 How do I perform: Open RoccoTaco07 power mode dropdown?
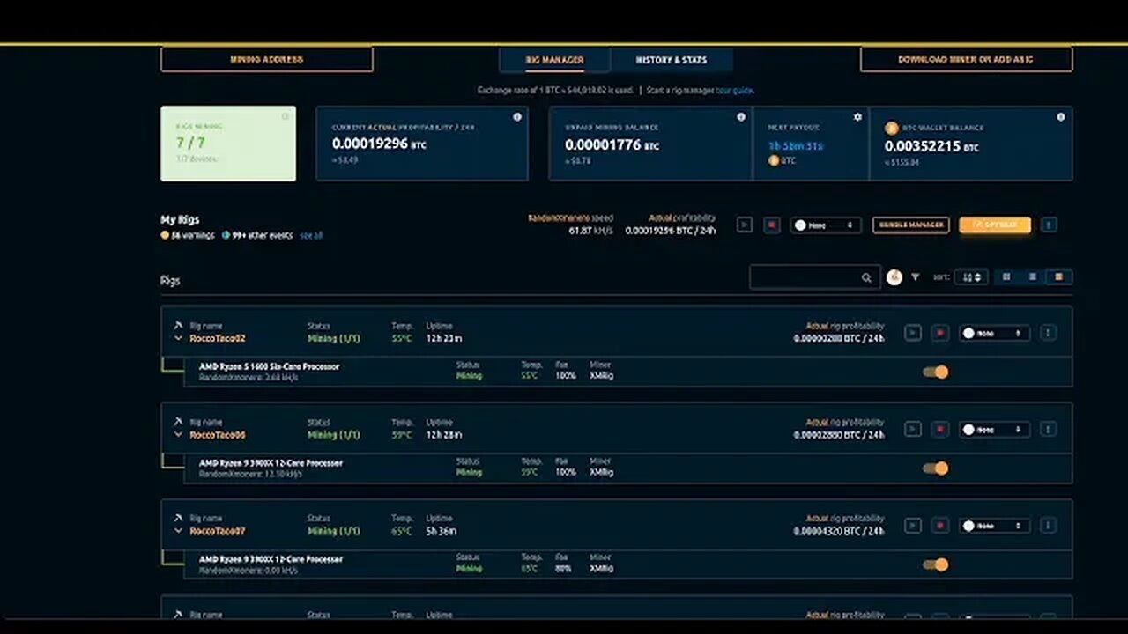click(x=994, y=526)
